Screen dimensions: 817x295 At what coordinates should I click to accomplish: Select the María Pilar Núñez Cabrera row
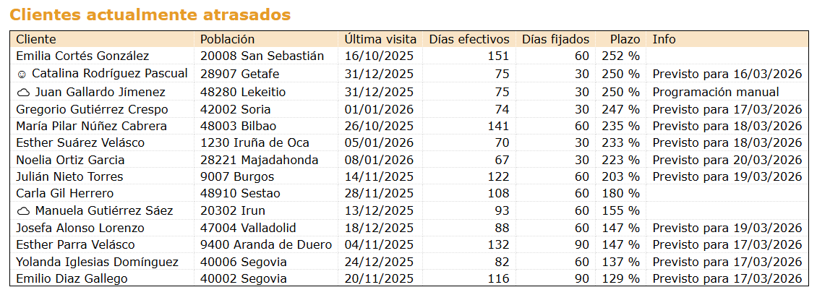click(x=91, y=126)
